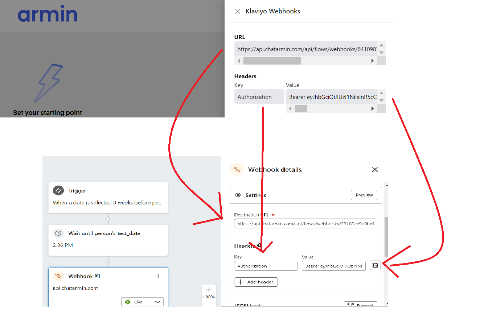Click the Webhook #1 node icon
The image size is (480, 311).
pyautogui.click(x=58, y=276)
